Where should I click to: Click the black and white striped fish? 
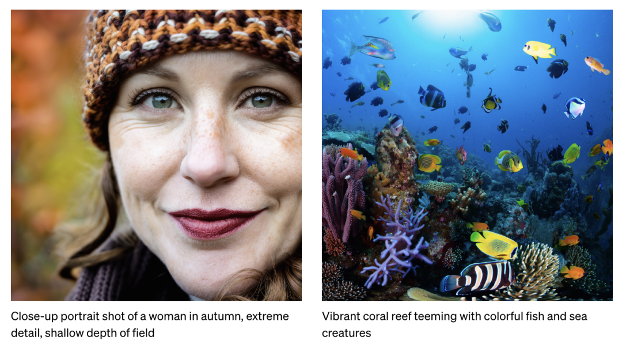pyautogui.click(x=478, y=278)
